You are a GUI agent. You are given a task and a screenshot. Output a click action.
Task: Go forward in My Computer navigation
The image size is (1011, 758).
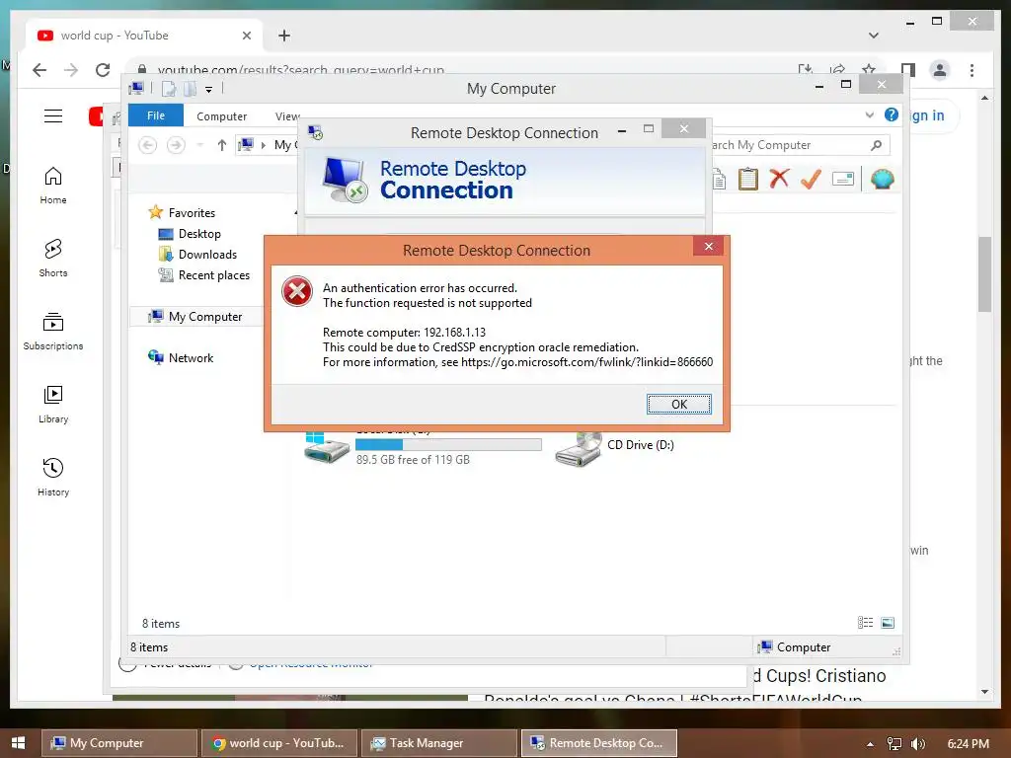(x=176, y=145)
